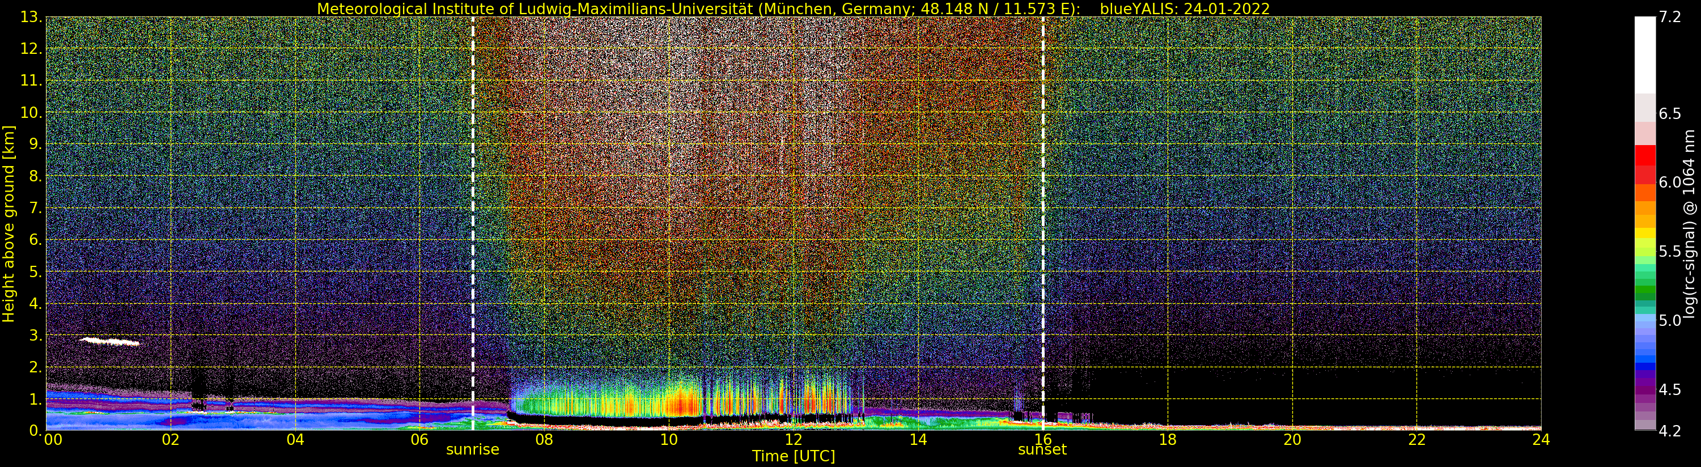
Task: Click the time tick label '16'
Action: coord(1043,440)
